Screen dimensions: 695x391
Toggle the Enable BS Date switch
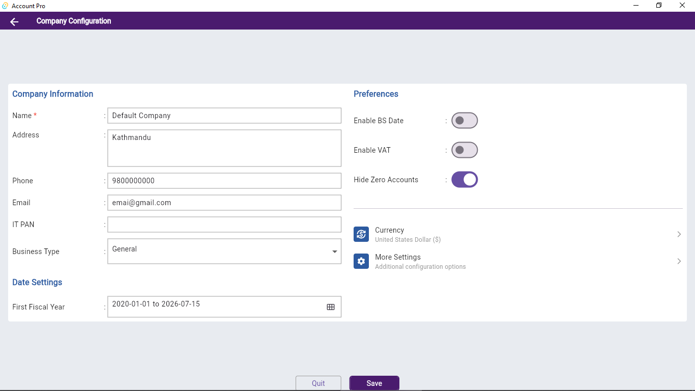coord(465,121)
